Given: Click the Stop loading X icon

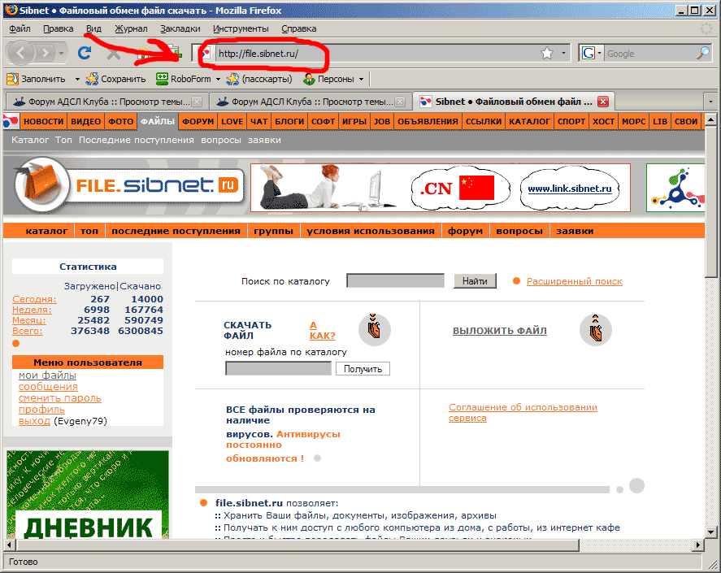Looking at the screenshot, I should pos(114,54).
